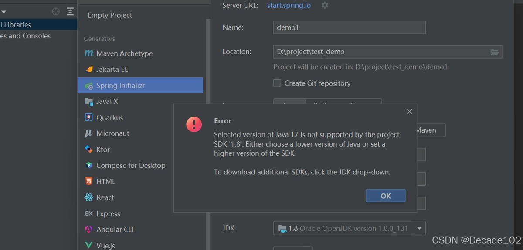Click the collapse all icon in sidebar

tap(70, 12)
